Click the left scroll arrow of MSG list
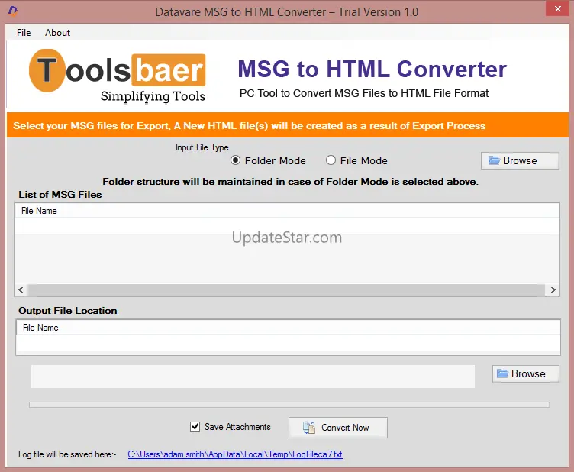 pos(21,290)
